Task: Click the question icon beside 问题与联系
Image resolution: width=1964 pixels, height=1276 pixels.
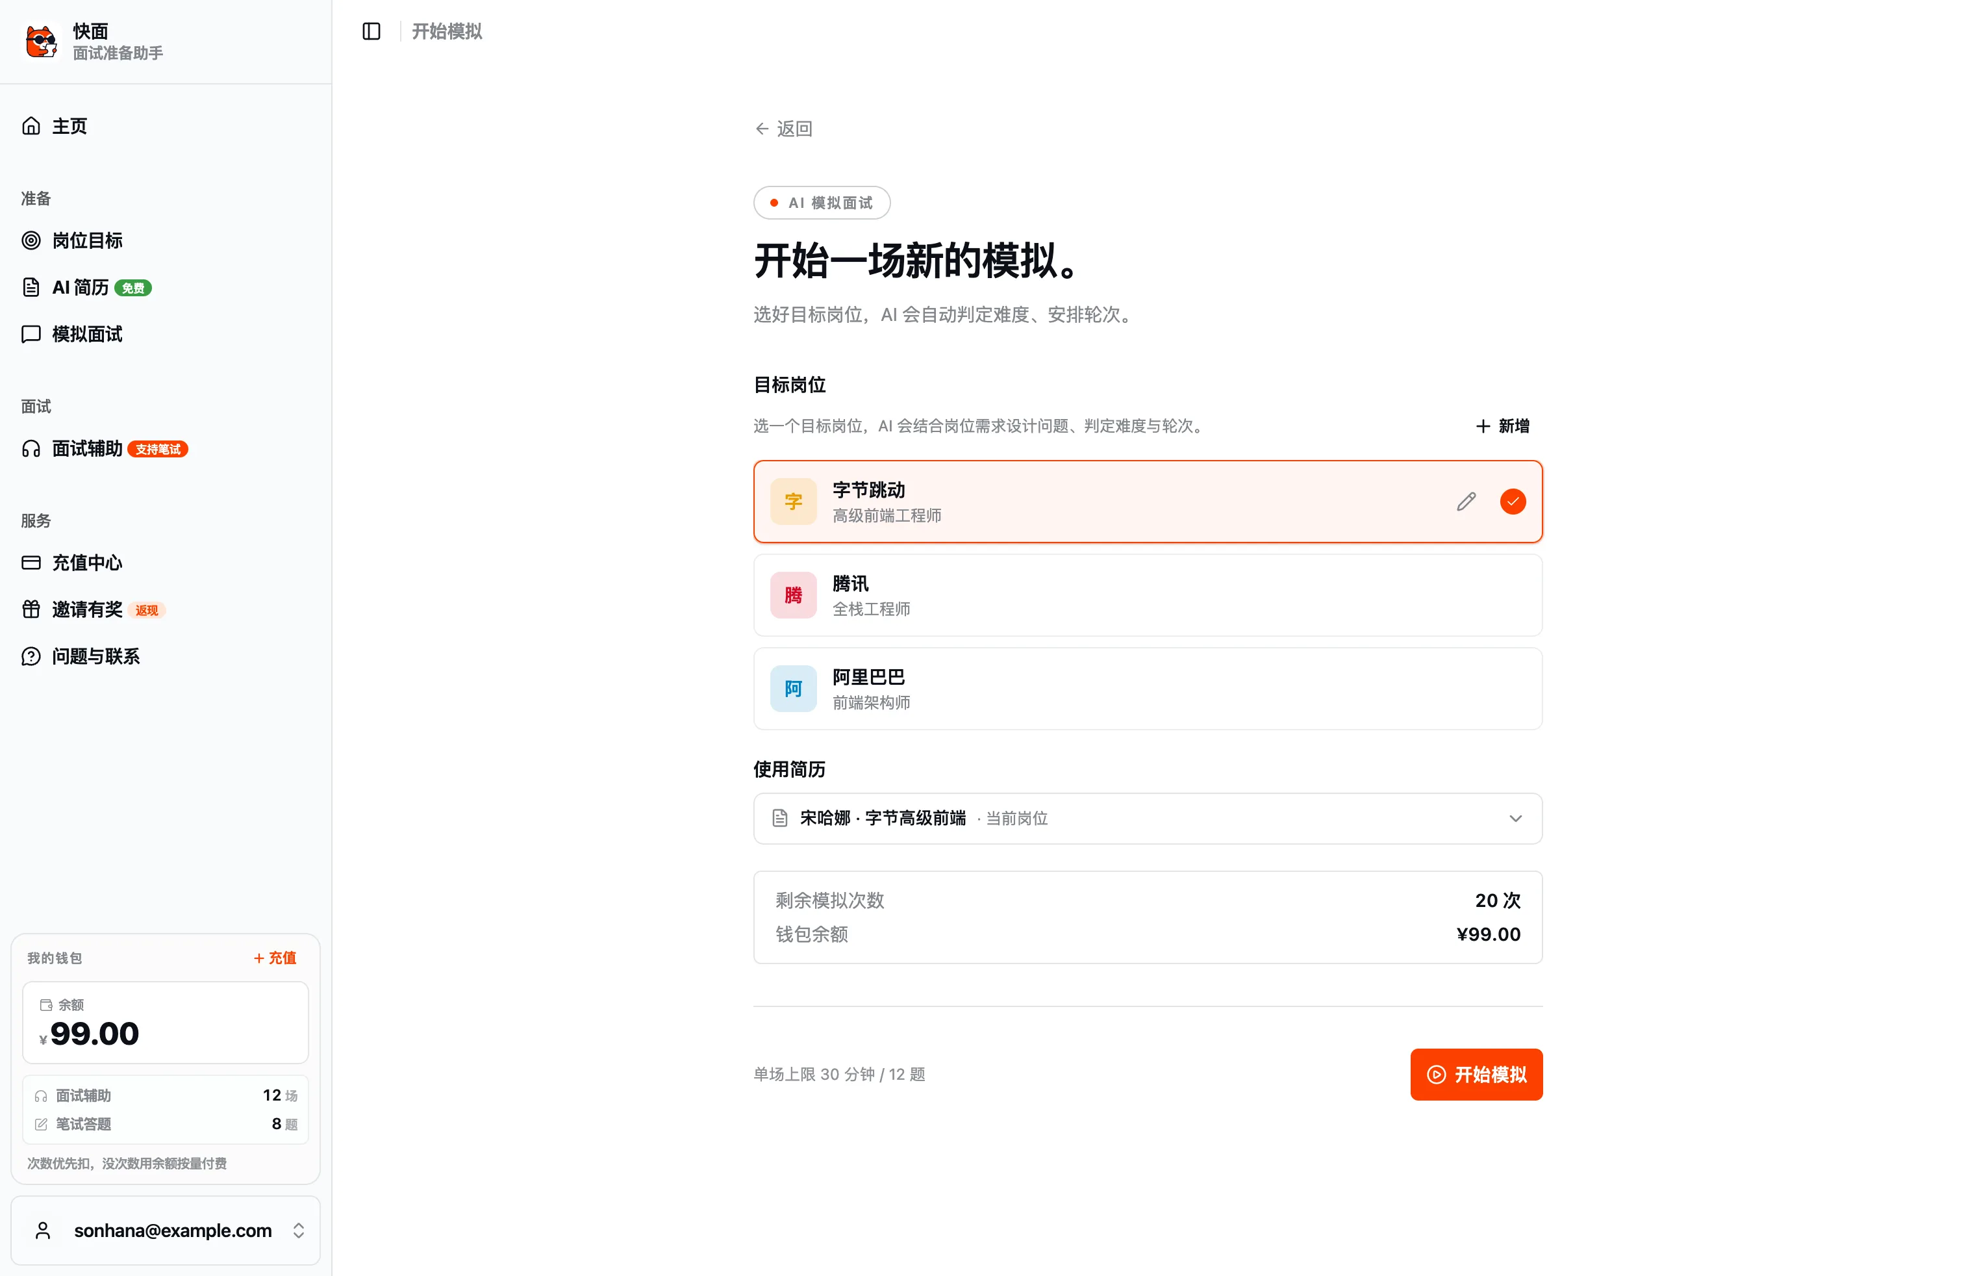Action: pos(31,656)
